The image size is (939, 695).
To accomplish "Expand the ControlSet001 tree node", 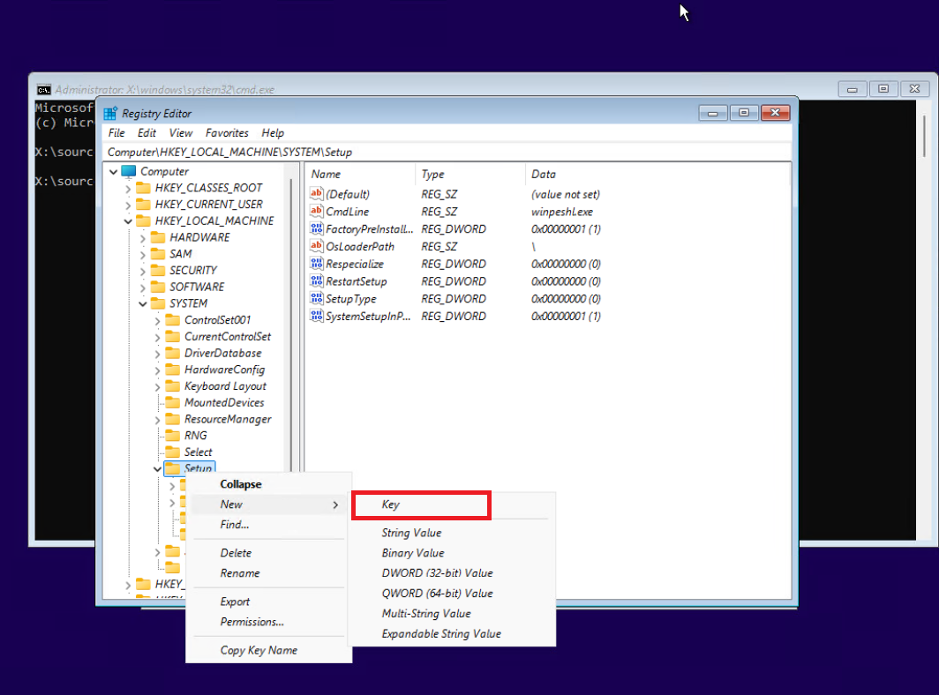I will [157, 320].
